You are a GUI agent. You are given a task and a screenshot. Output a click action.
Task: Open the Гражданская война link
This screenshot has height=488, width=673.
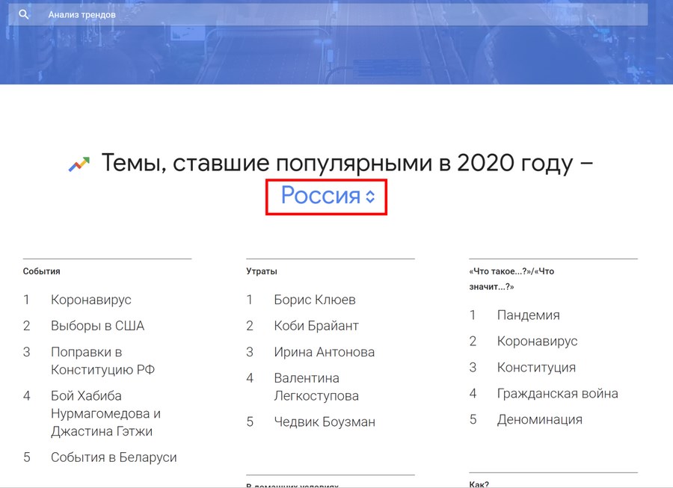(x=558, y=393)
